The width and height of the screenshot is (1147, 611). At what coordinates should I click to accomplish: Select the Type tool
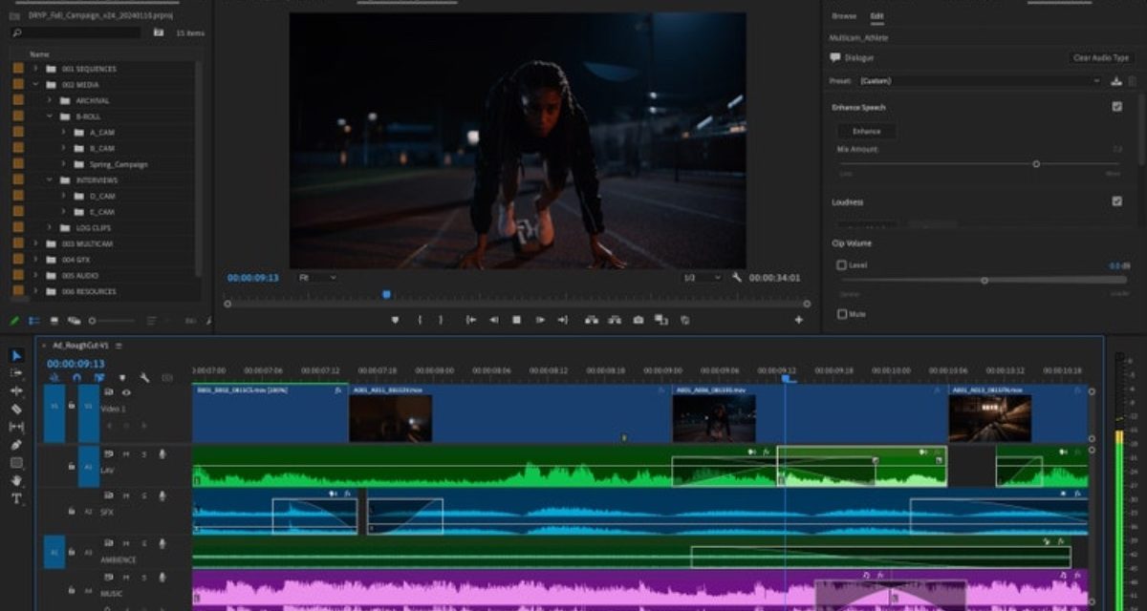16,498
